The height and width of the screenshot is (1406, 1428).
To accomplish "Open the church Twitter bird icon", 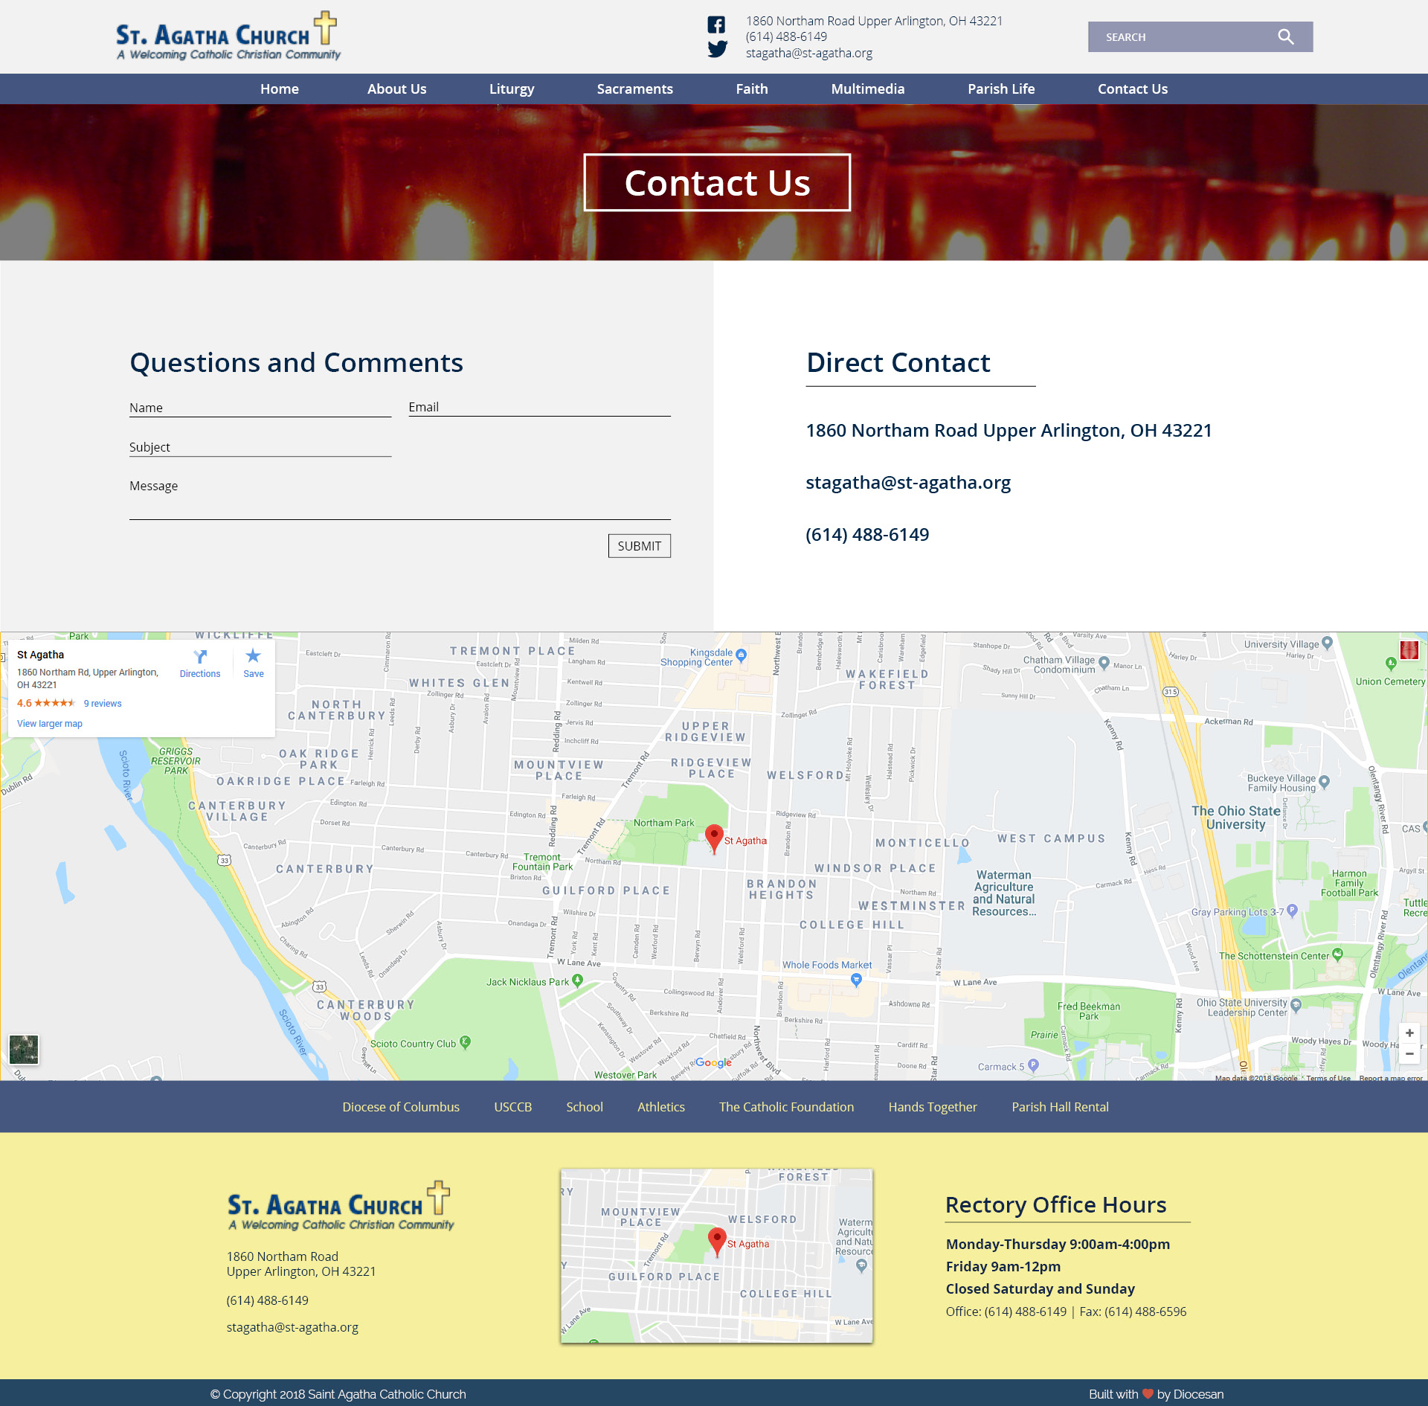I will click(x=717, y=49).
